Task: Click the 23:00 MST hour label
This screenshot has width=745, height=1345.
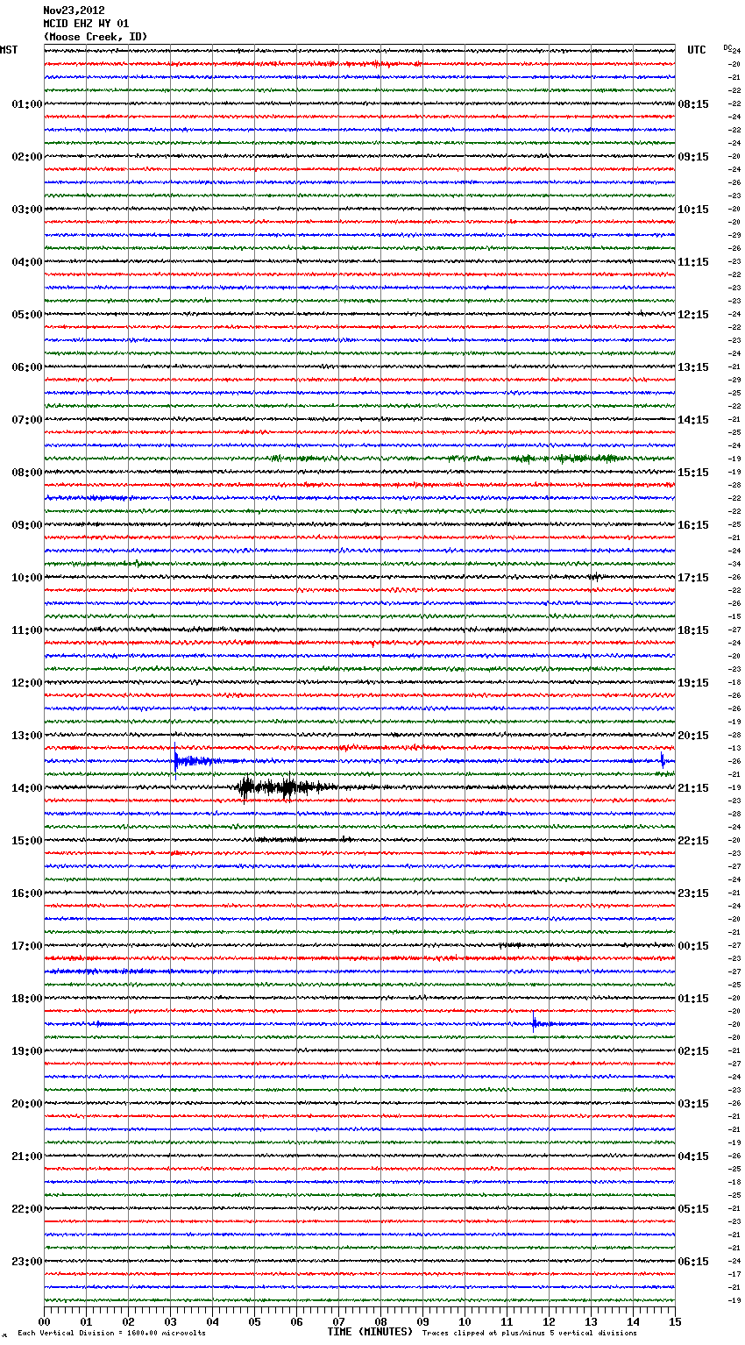Action: click(27, 1262)
